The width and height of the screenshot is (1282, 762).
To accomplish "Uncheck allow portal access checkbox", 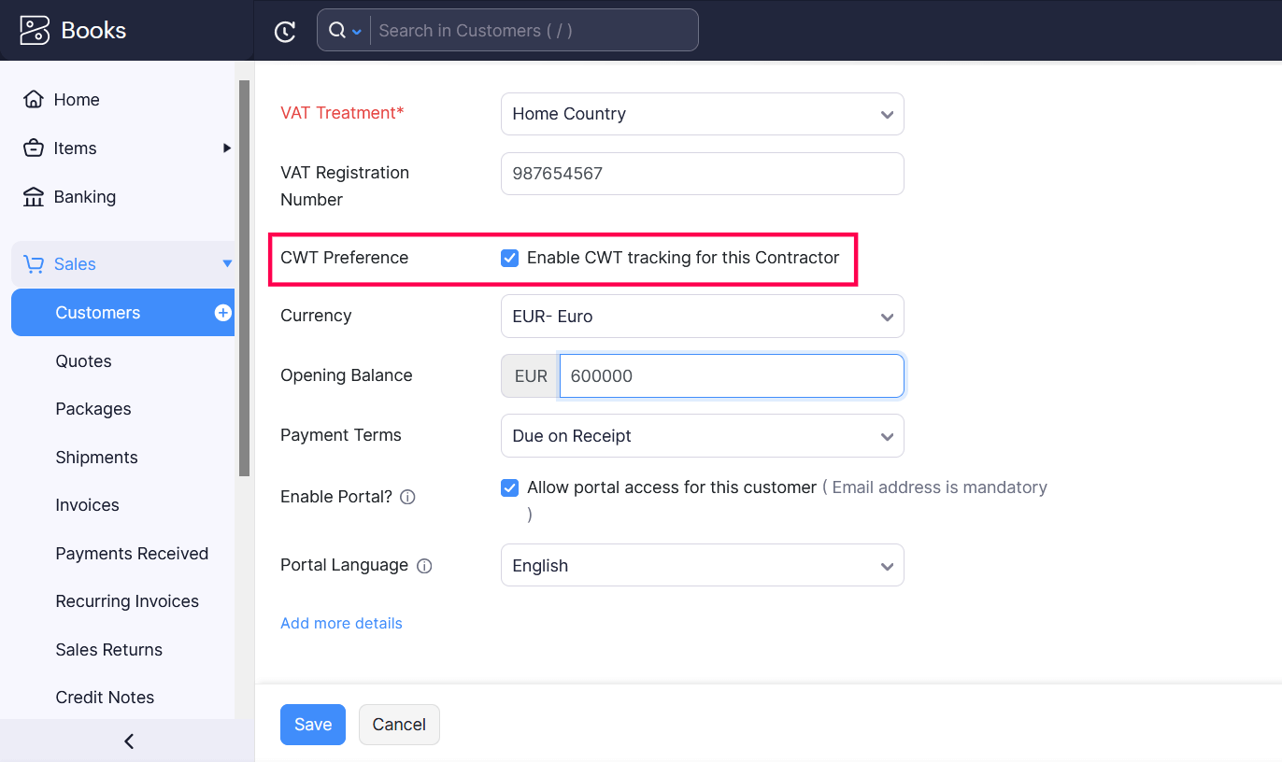I will pos(509,487).
